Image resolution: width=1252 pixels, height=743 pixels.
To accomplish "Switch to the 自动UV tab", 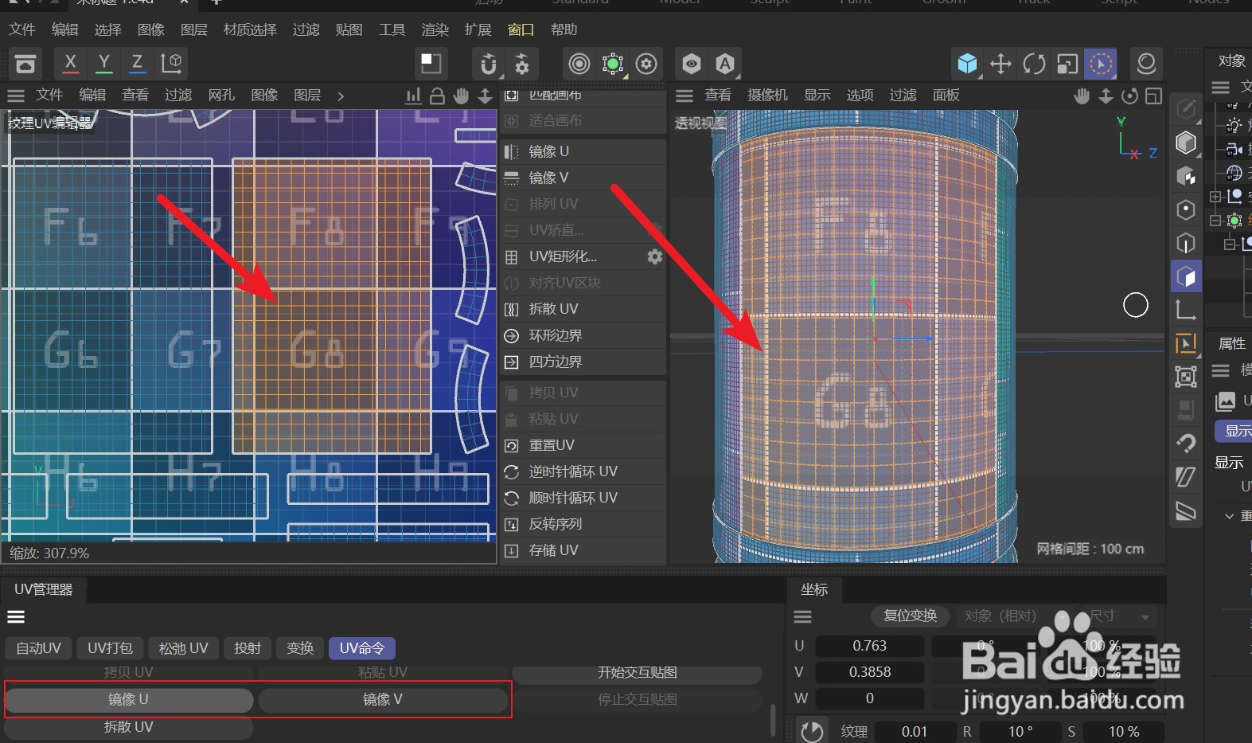I will pyautogui.click(x=39, y=648).
